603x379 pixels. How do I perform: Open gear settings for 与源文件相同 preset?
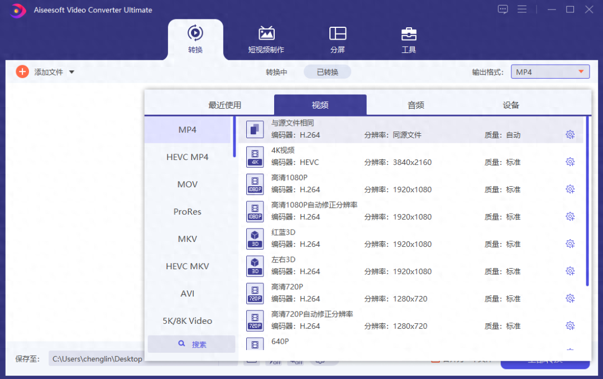click(x=570, y=134)
